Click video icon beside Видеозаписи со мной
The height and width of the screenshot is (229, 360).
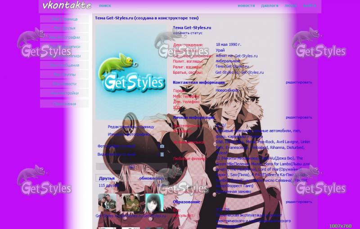pos(162,154)
